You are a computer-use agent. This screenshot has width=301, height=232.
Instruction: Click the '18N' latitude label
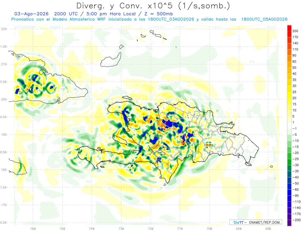point(4,170)
